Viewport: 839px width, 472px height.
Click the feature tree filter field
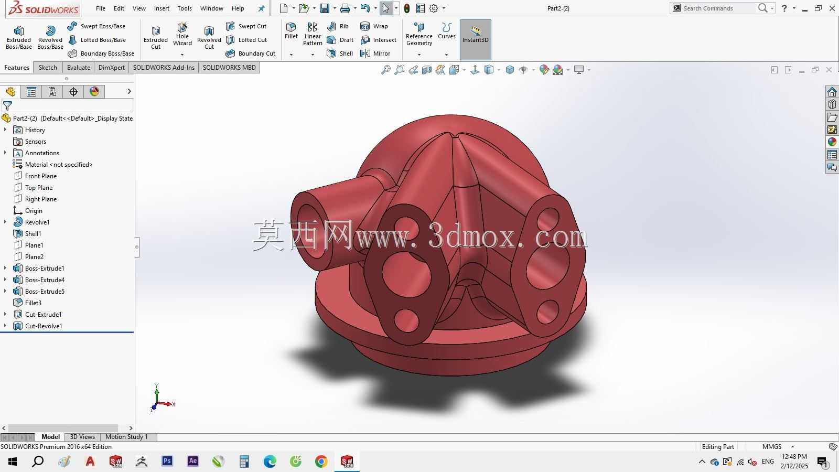(67, 105)
